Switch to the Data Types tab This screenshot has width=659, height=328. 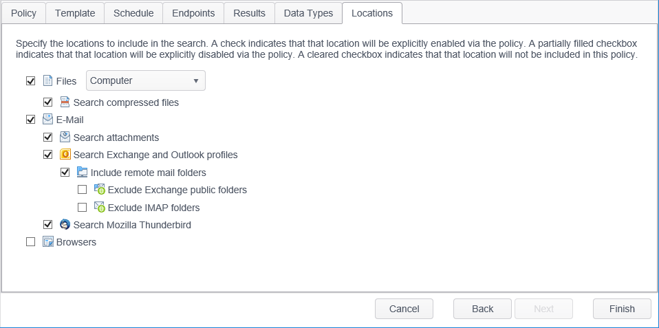pyautogui.click(x=308, y=13)
